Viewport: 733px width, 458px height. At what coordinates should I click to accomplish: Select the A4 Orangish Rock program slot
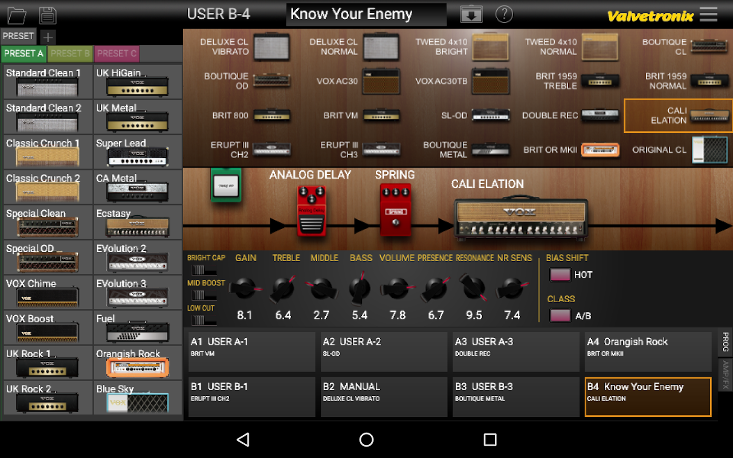tap(647, 351)
